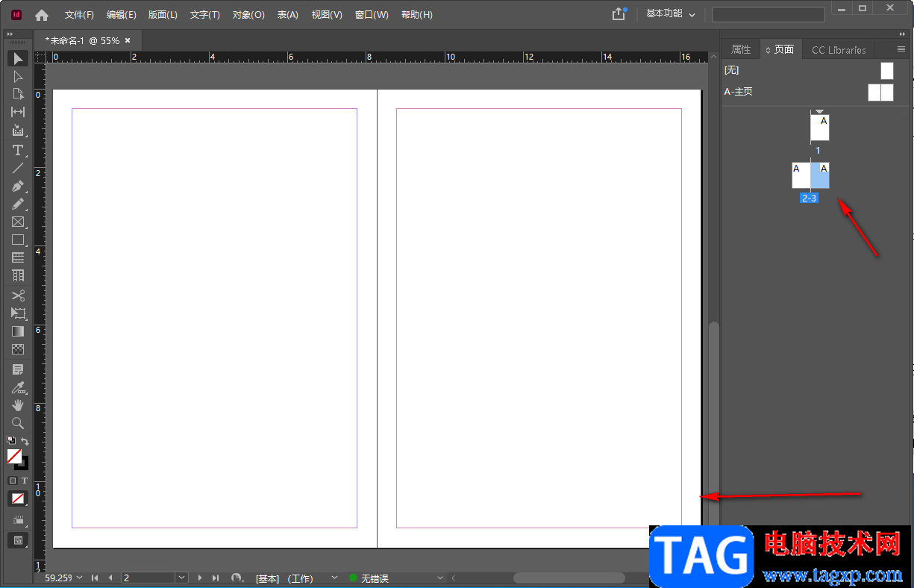Select the Gap tool
Screen dimensions: 914x588
click(18, 112)
